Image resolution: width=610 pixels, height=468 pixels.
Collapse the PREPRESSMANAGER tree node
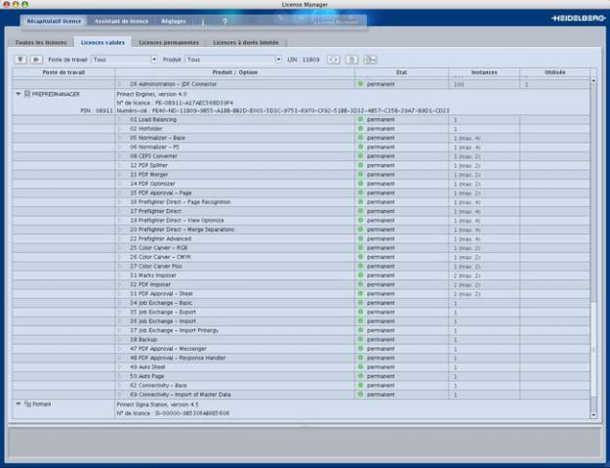pos(18,94)
